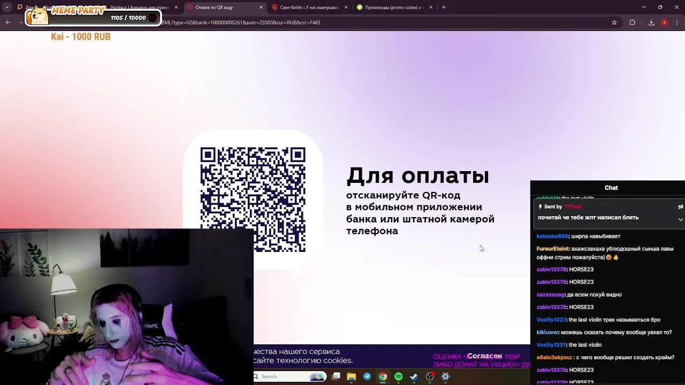
Task: Open Telegram from the taskbar
Action: (x=367, y=376)
